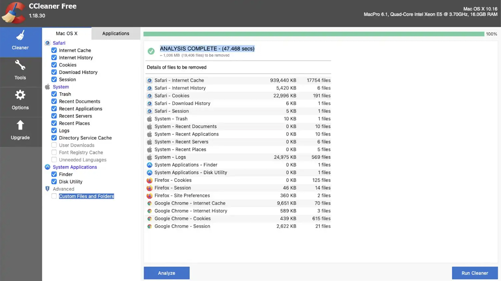This screenshot has height=281, width=501.
Task: Enable Custom Files and Folders checkbox
Action: coord(54,196)
